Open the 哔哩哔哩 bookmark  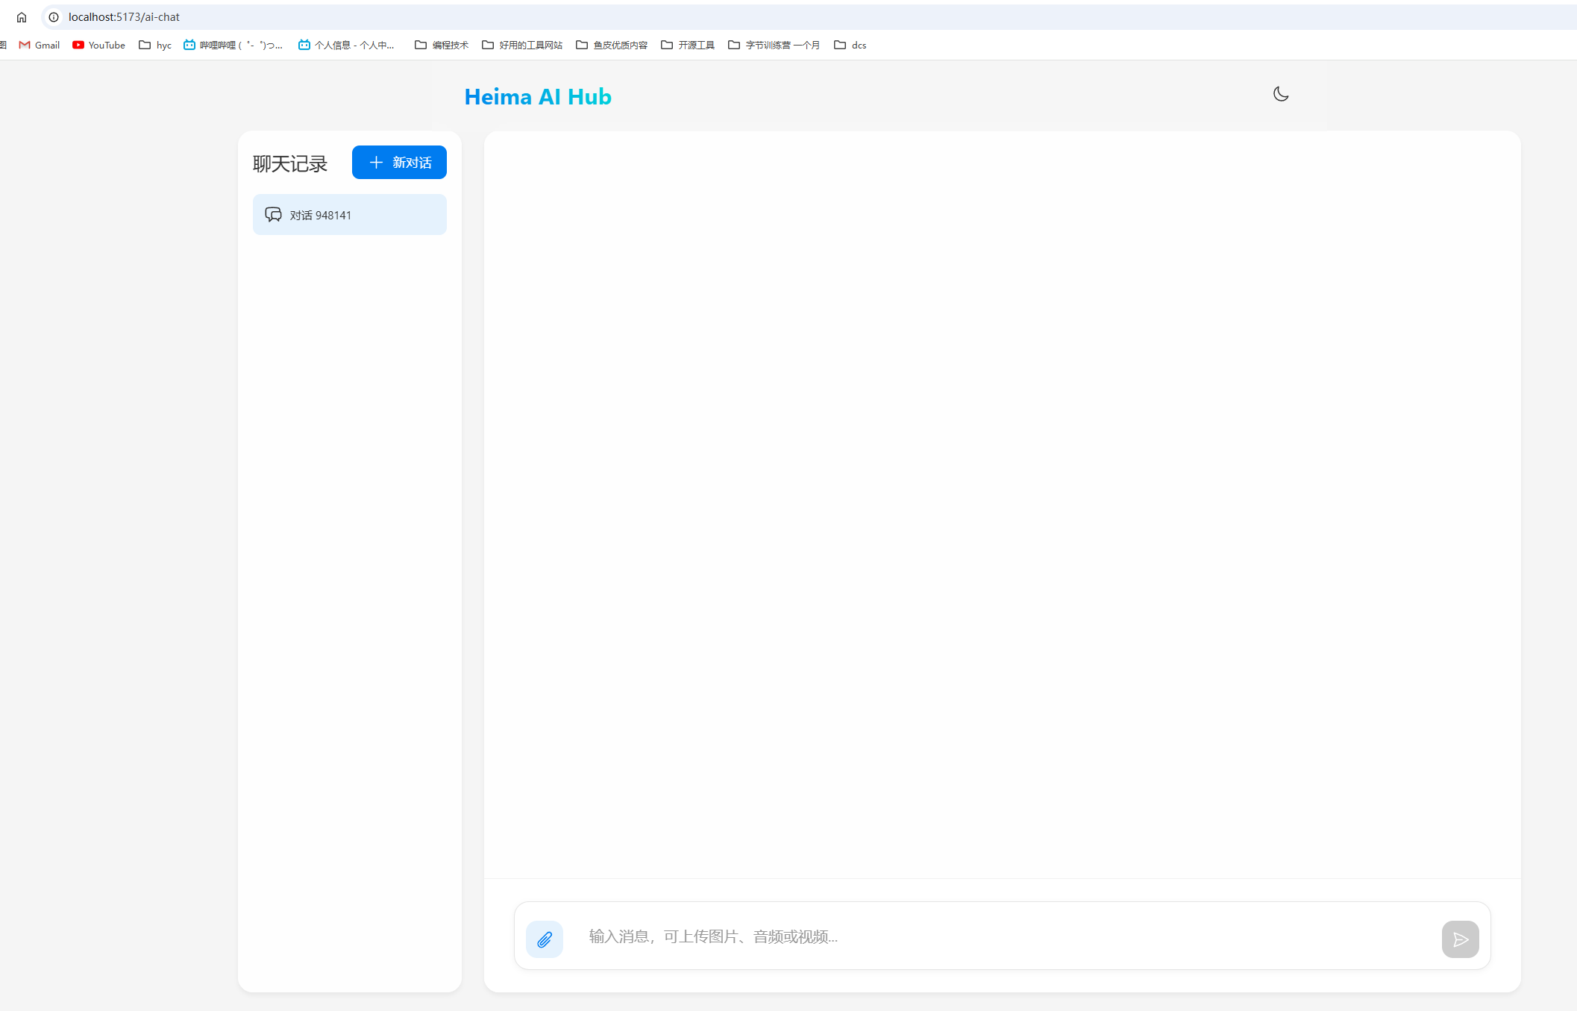pos(233,46)
